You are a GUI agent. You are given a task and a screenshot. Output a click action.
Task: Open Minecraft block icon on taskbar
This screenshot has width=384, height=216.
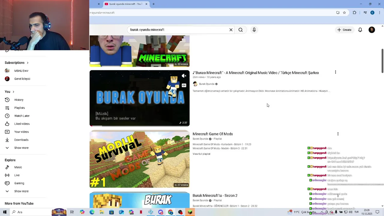click(190, 212)
